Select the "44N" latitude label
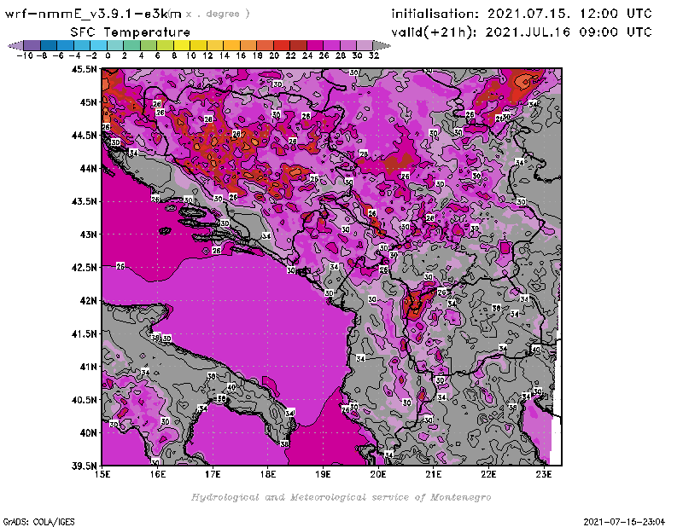The height and width of the screenshot is (527, 683). coord(88,168)
